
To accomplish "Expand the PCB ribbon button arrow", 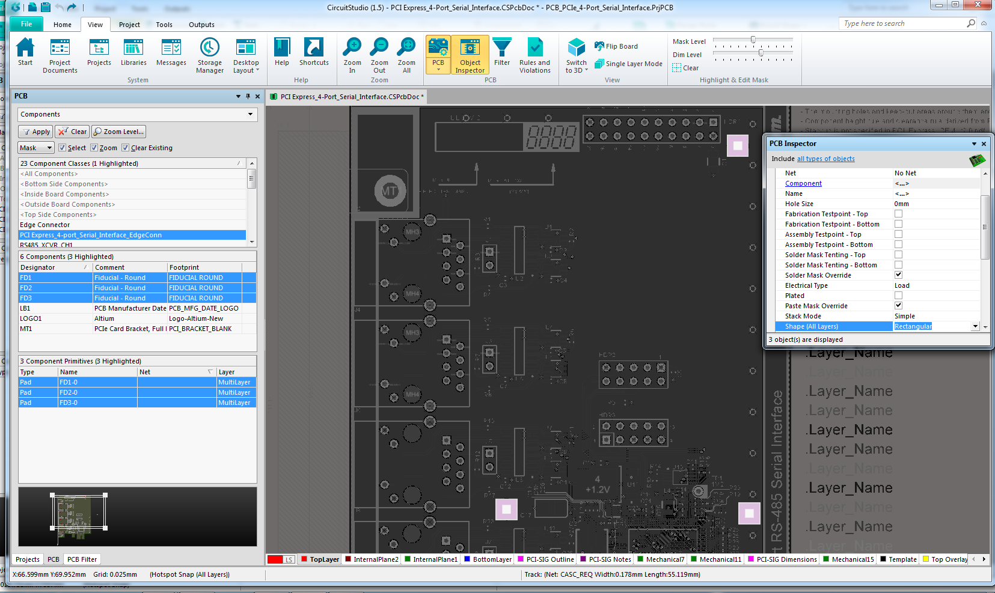I will pos(438,70).
